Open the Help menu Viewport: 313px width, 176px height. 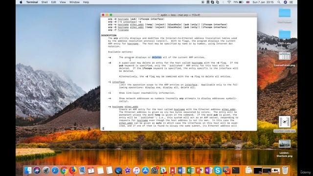click(86, 2)
